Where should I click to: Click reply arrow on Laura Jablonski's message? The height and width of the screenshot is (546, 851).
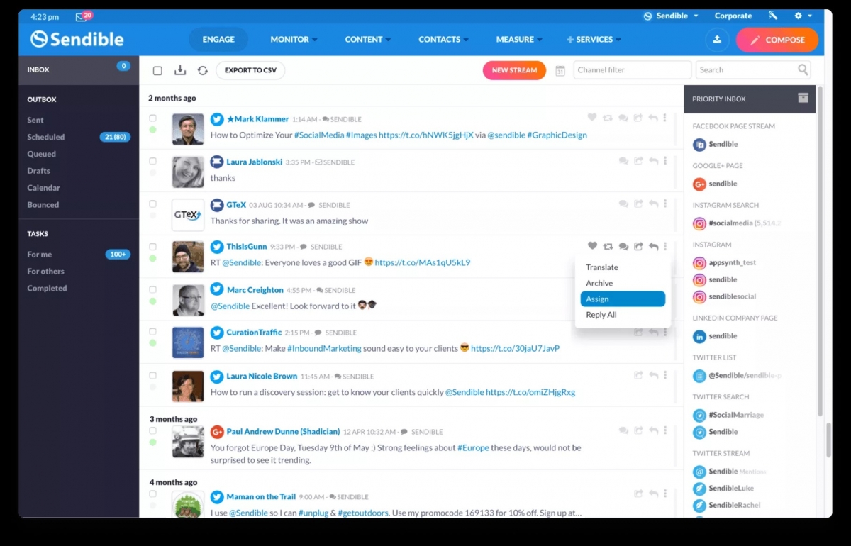coord(653,162)
